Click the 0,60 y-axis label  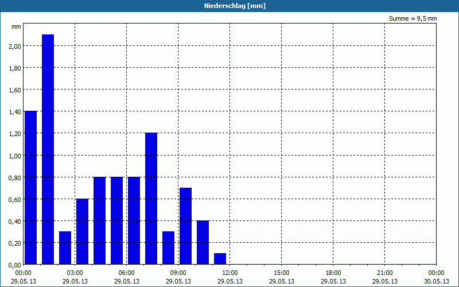click(15, 199)
